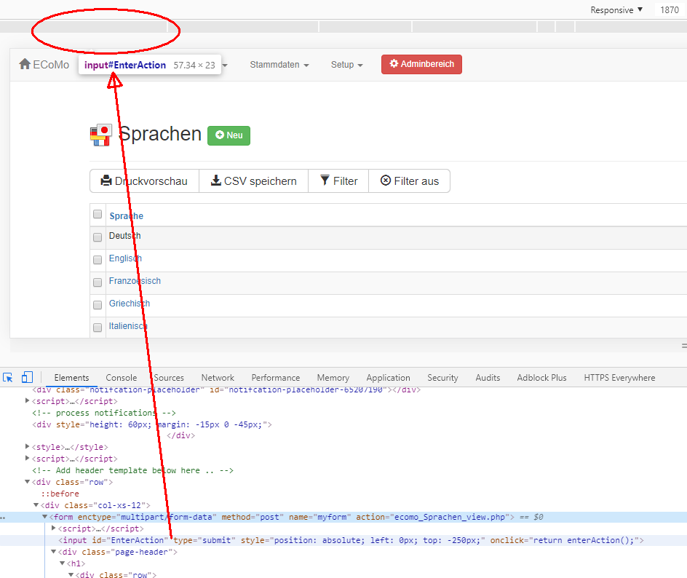Switch to the Console tab

[x=122, y=378]
